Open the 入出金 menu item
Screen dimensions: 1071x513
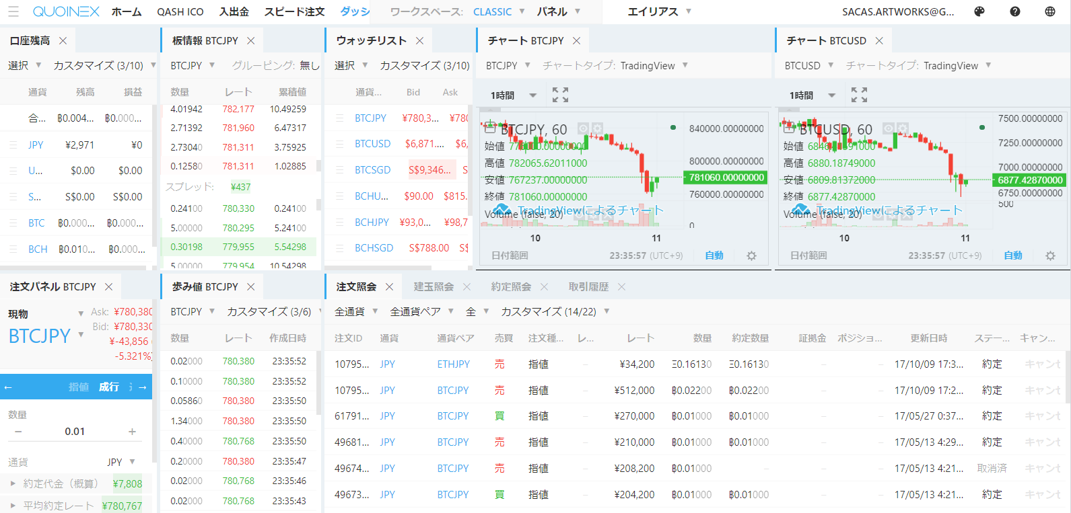pos(234,11)
